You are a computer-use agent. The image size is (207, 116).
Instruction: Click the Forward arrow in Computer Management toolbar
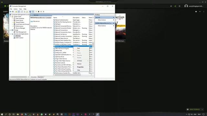(x=13, y=12)
